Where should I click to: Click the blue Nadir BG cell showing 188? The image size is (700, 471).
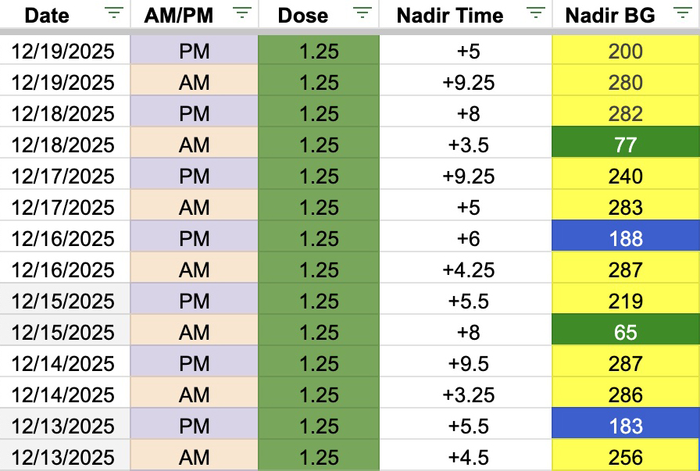click(626, 239)
